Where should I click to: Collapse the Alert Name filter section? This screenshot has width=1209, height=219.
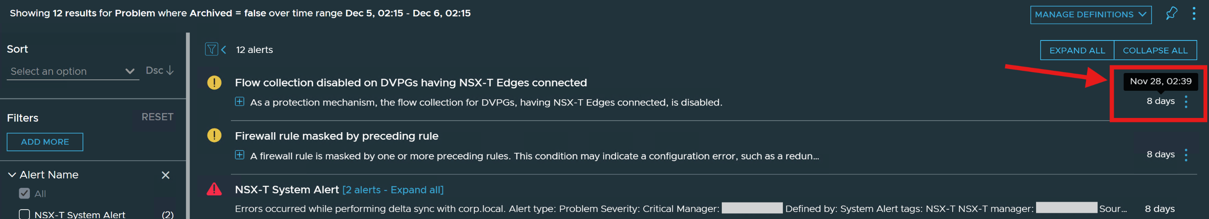12,175
